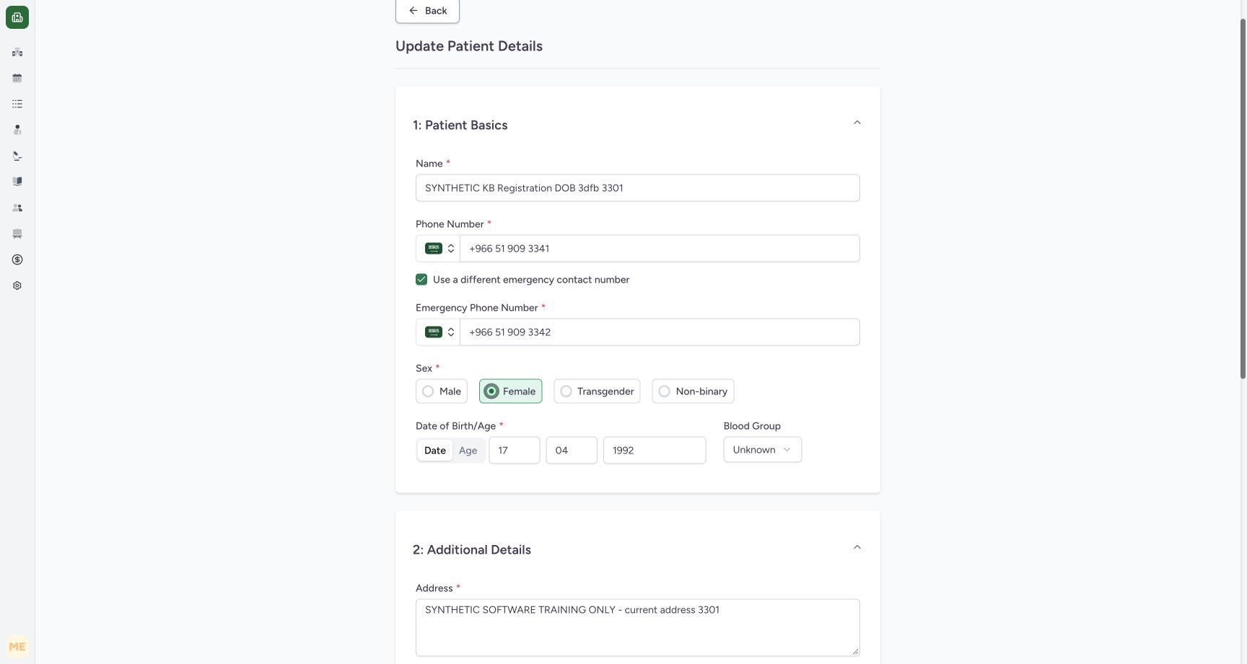The height and width of the screenshot is (664, 1247).
Task: Open the board/bed icon in sidebar
Action: tap(17, 234)
